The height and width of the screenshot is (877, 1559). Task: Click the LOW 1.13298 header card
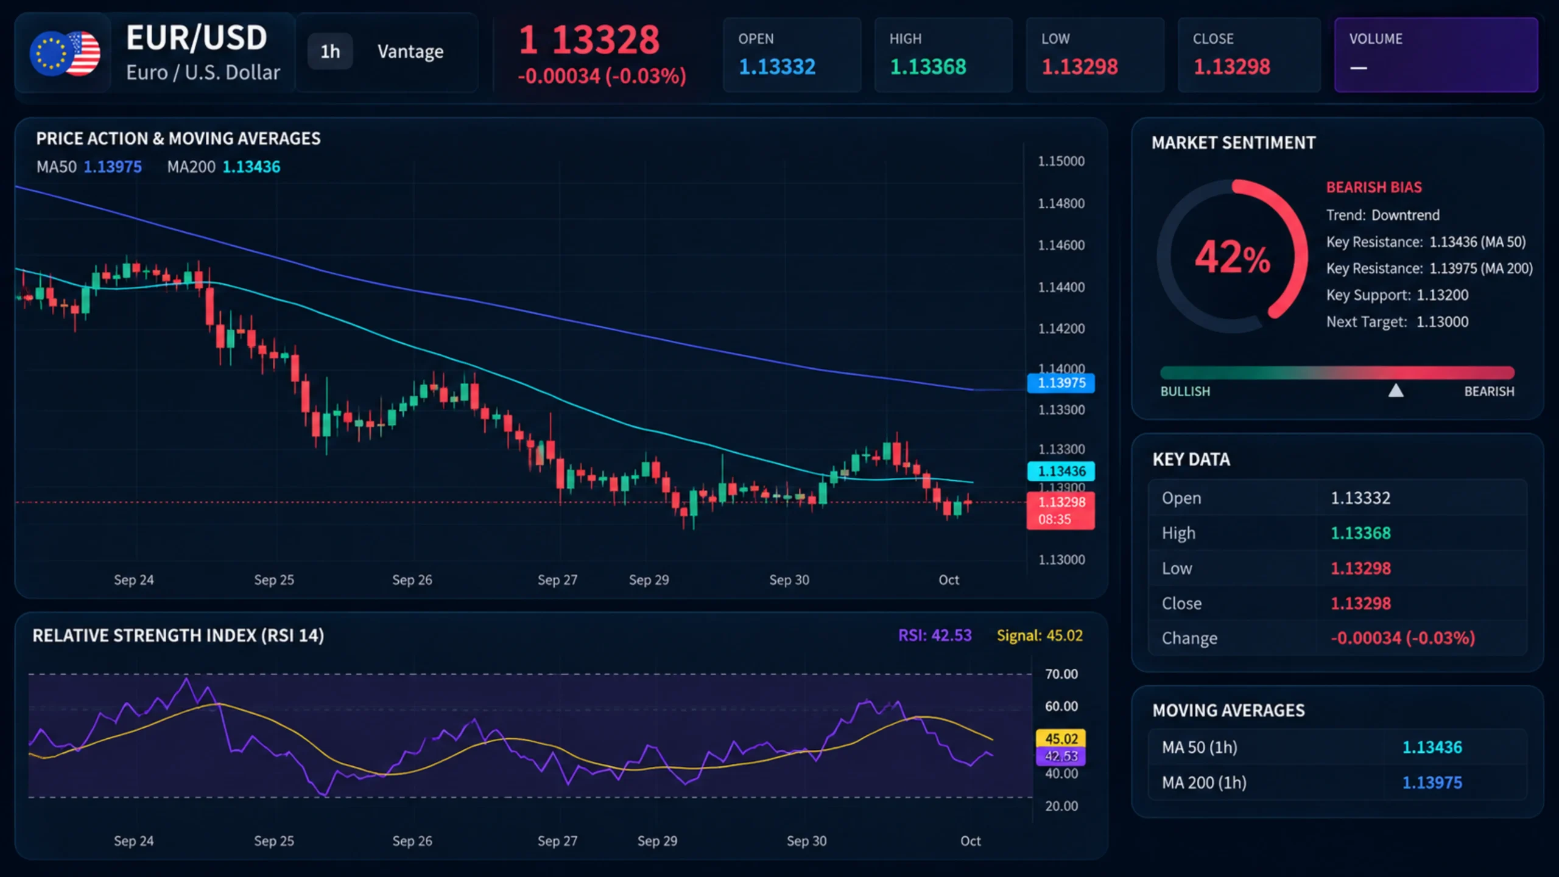tap(1095, 55)
